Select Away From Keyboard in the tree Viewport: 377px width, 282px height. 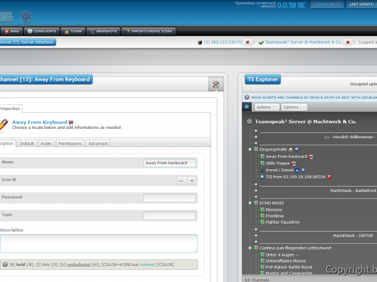pos(286,156)
